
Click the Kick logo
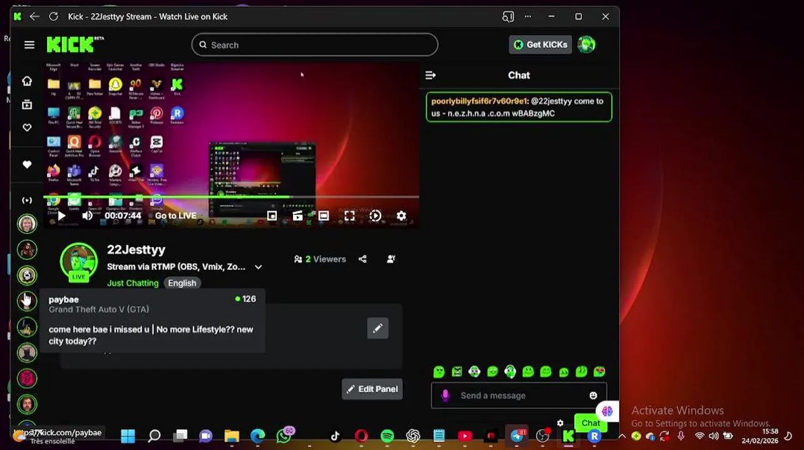tap(75, 44)
